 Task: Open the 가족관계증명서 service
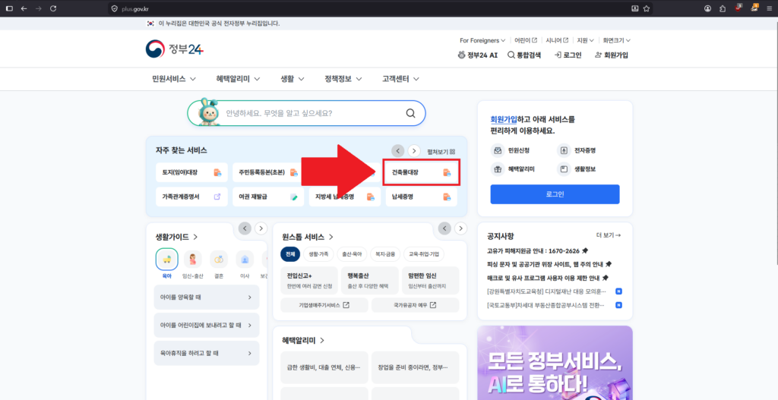191,197
